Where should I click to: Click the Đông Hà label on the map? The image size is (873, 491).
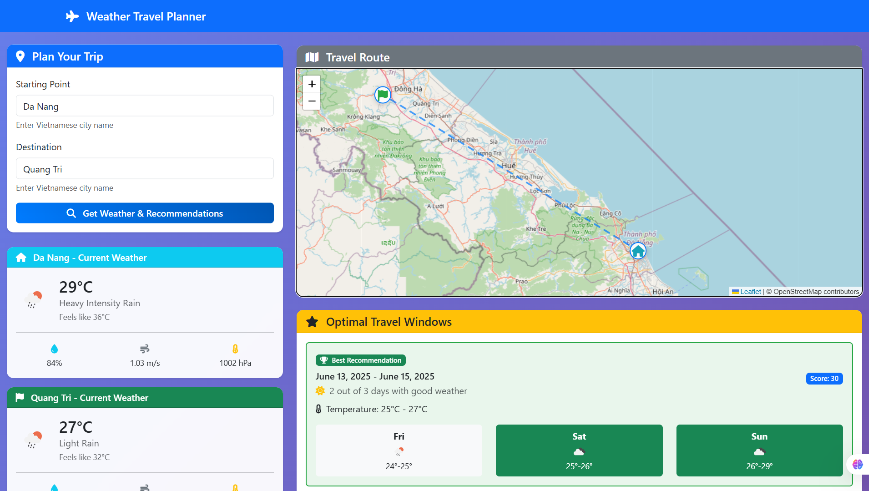[408, 89]
